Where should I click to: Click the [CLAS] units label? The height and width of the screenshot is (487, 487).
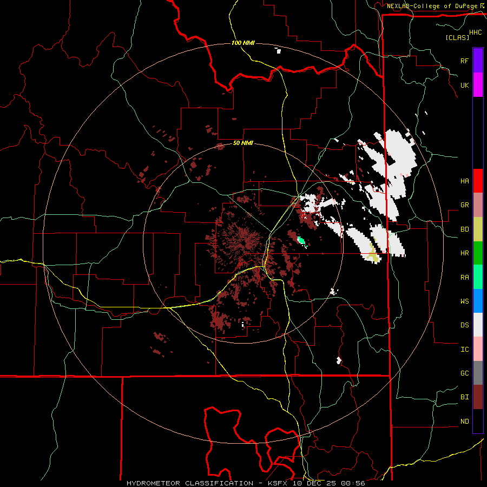tap(457, 37)
